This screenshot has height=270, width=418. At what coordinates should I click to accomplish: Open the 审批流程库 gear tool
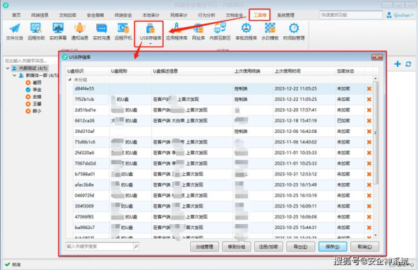246,31
